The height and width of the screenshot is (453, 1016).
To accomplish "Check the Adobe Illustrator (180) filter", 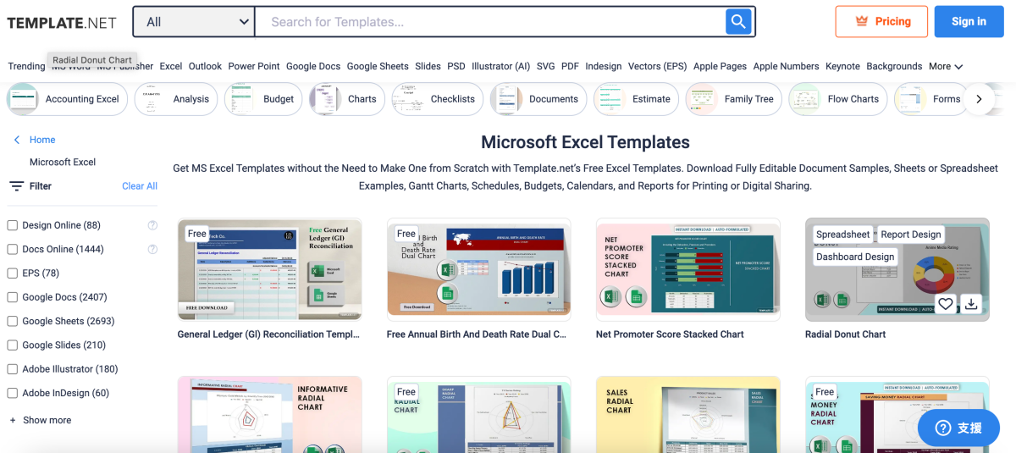I will point(13,369).
